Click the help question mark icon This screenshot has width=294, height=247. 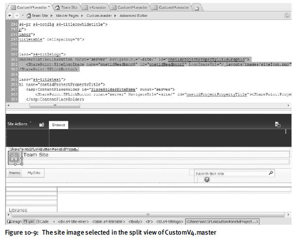pyautogui.click(x=206, y=180)
